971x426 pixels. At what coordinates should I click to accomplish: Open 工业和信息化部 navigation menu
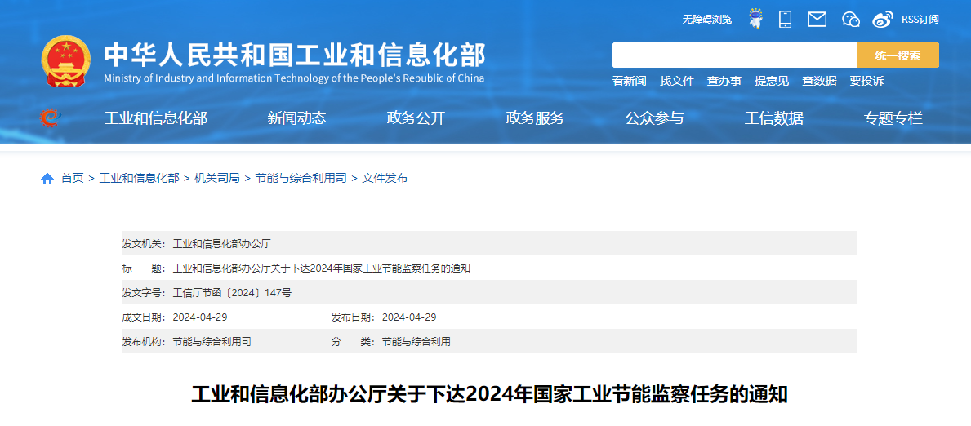click(155, 118)
